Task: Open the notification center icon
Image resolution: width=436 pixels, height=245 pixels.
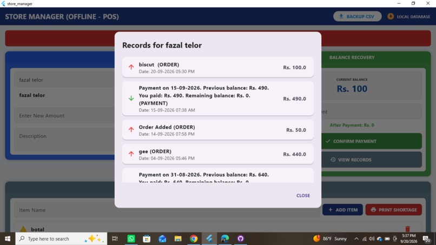Action: pos(426,239)
